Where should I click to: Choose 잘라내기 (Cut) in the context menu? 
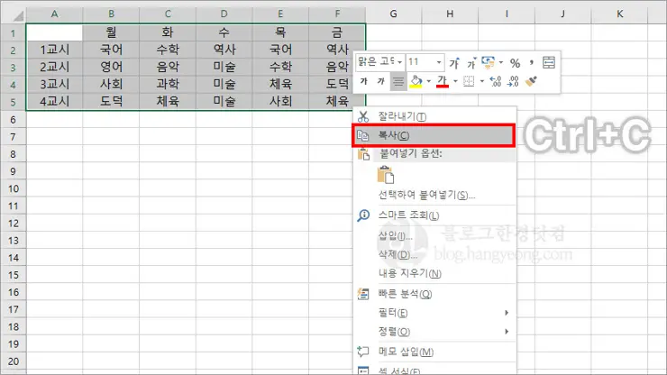point(402,116)
